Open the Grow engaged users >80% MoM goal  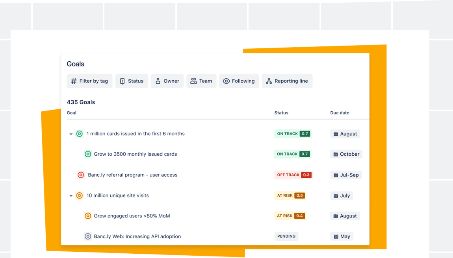pos(132,216)
